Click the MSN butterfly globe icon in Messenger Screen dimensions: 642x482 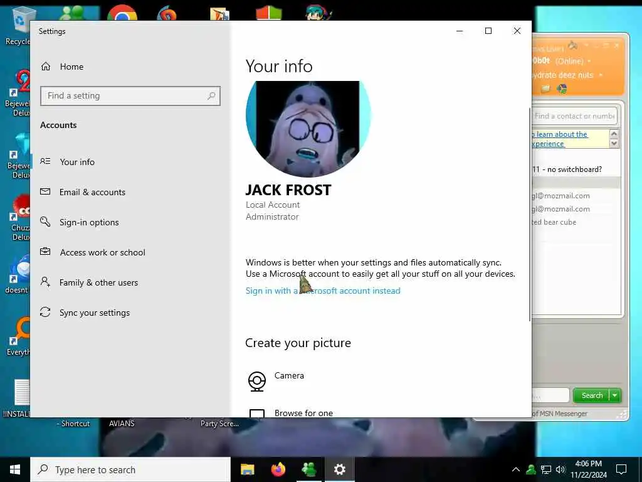[x=562, y=88]
